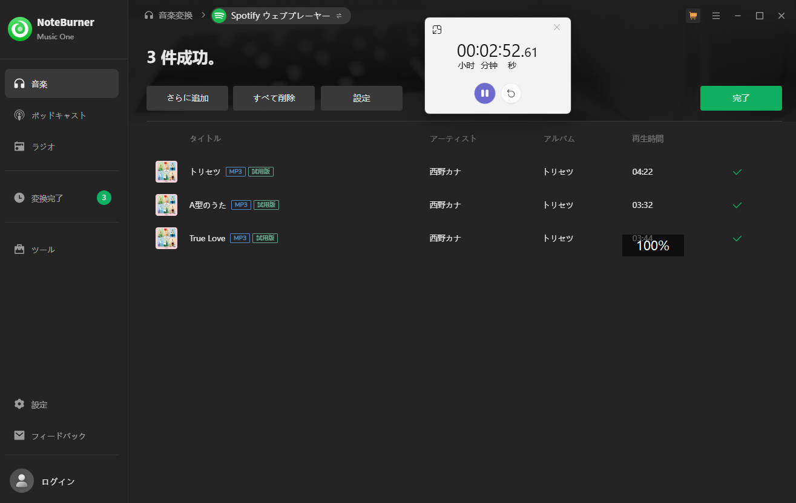Click the 100% progress tooltip

point(653,245)
